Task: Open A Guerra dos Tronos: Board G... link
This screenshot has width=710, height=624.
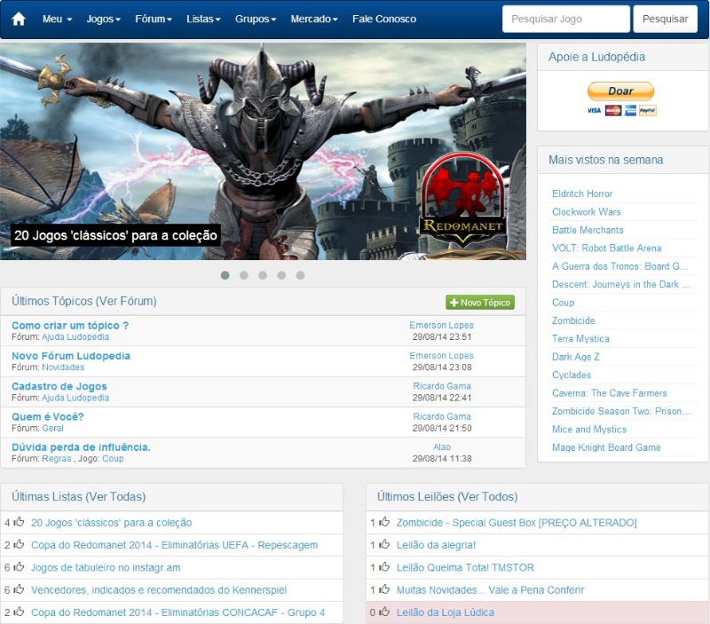Action: coord(619,266)
